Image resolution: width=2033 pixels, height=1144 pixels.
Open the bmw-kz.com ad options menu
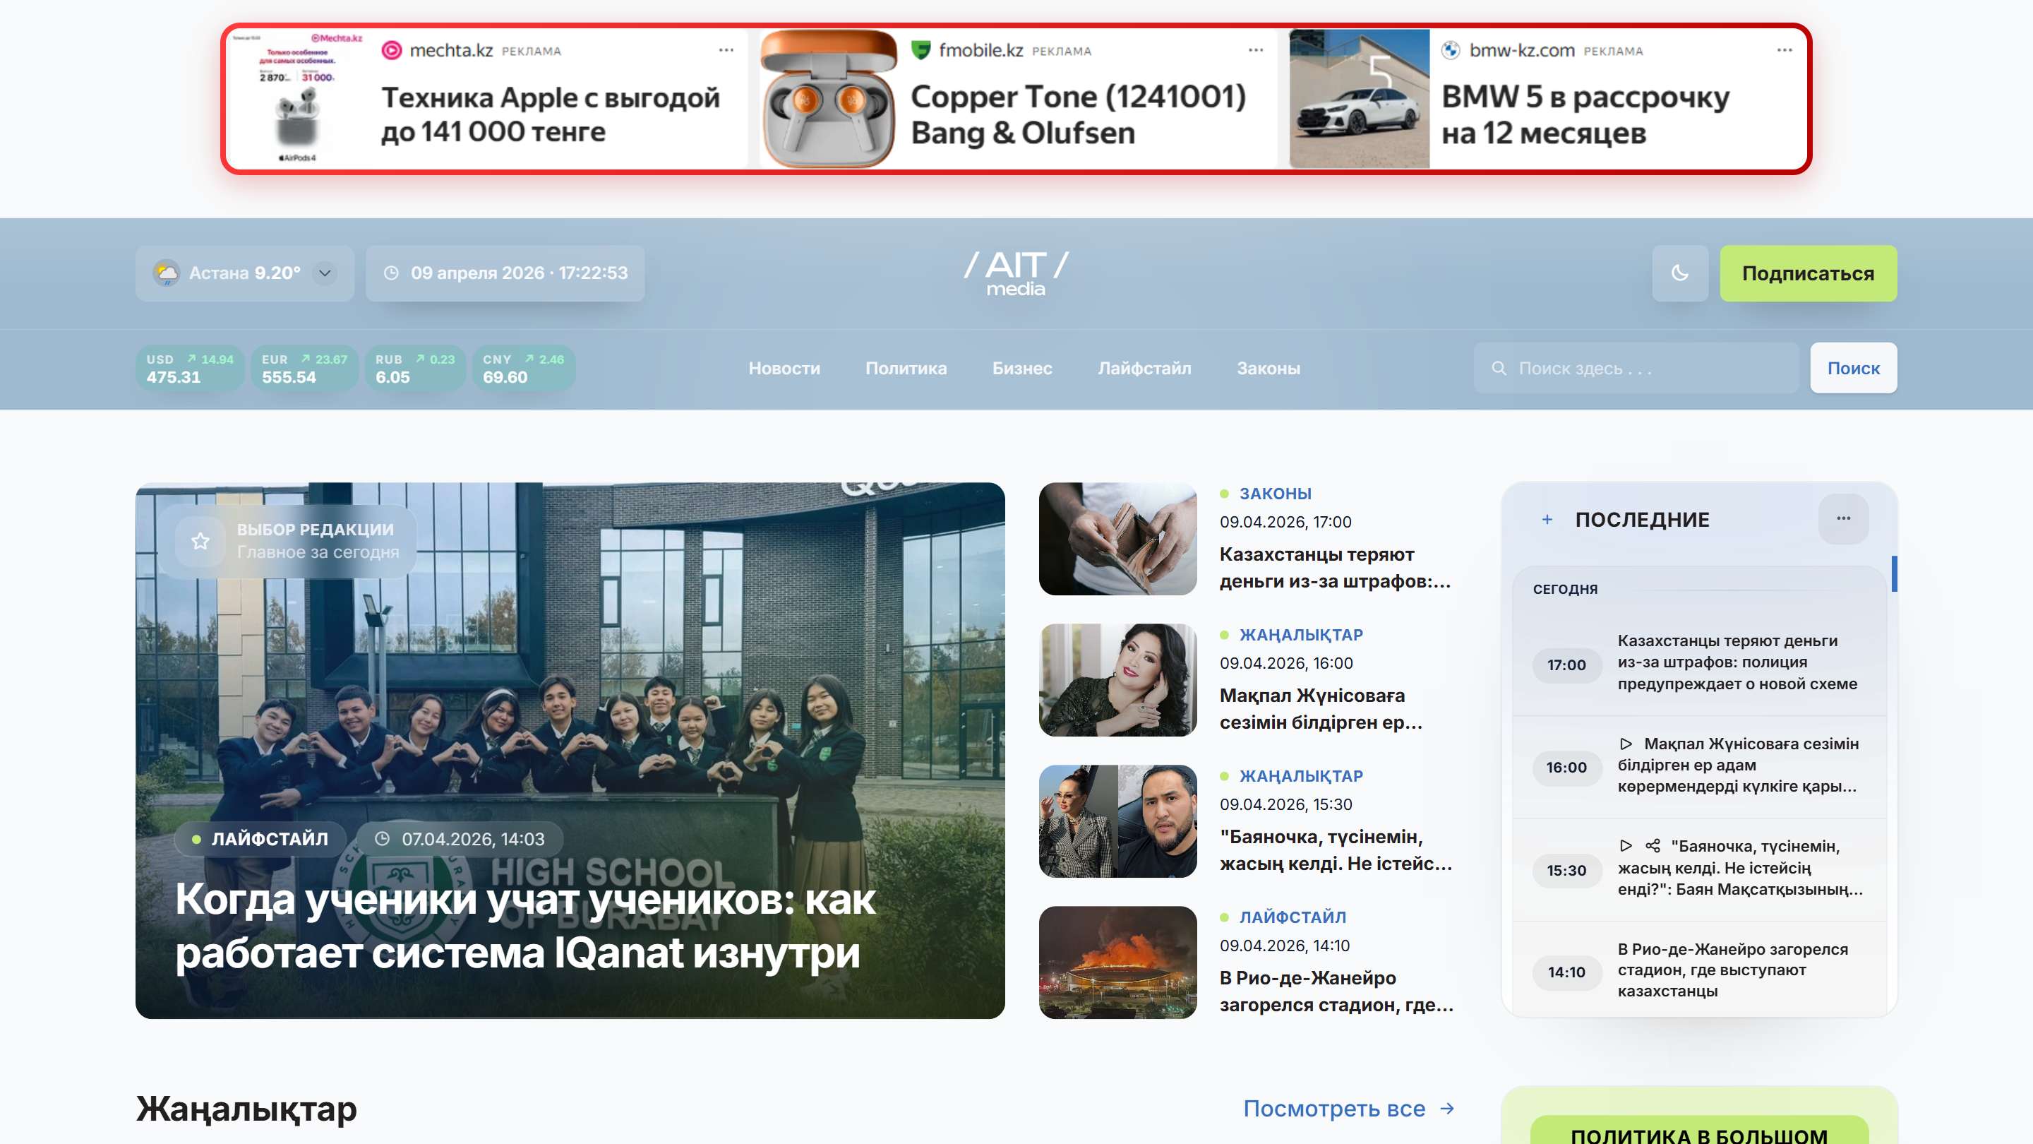coord(1785,51)
